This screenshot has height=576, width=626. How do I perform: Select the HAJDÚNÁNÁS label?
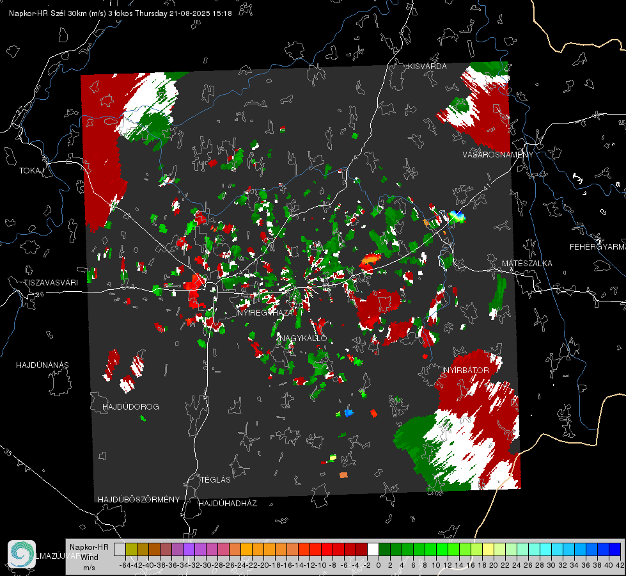pyautogui.click(x=42, y=365)
